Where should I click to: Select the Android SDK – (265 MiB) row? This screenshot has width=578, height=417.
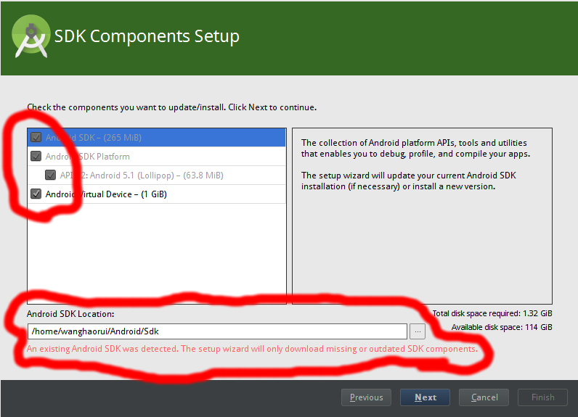157,137
